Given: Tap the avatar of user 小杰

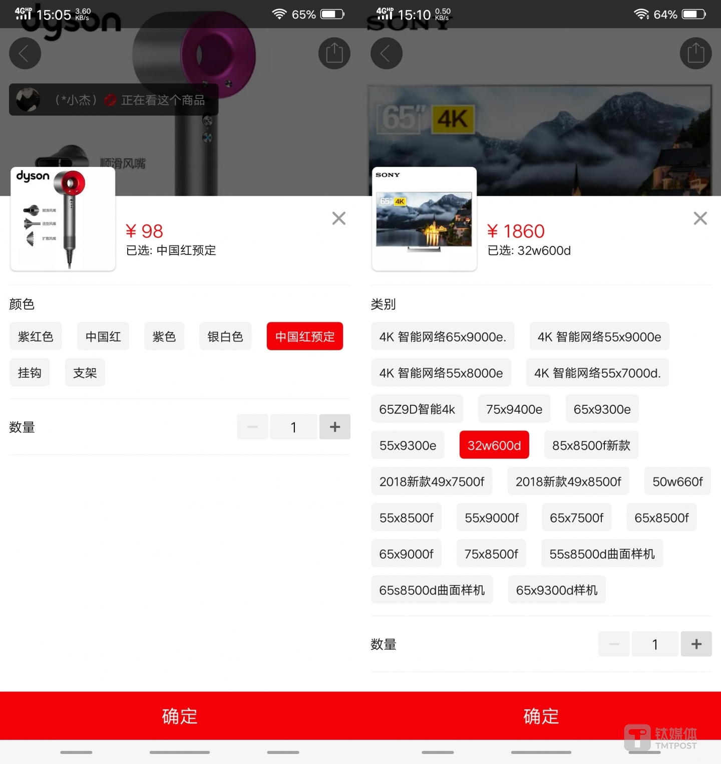Looking at the screenshot, I should pos(29,100).
